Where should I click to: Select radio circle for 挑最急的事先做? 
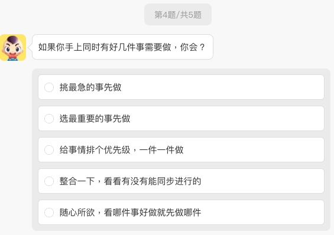(49, 87)
